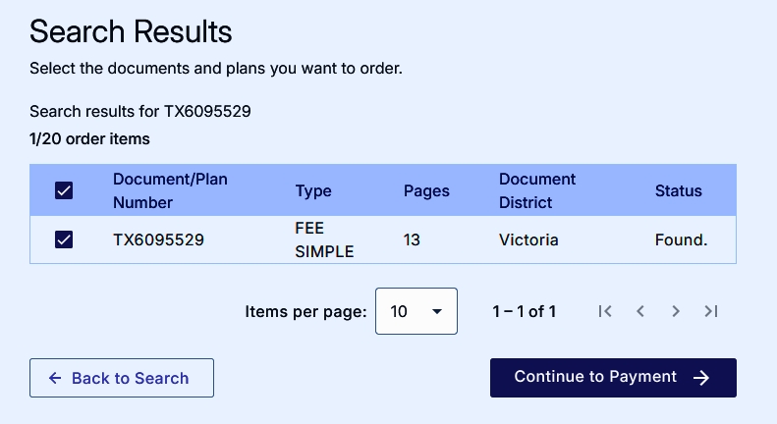This screenshot has width=777, height=424.
Task: Click Continue to Payment button
Action: tap(613, 378)
